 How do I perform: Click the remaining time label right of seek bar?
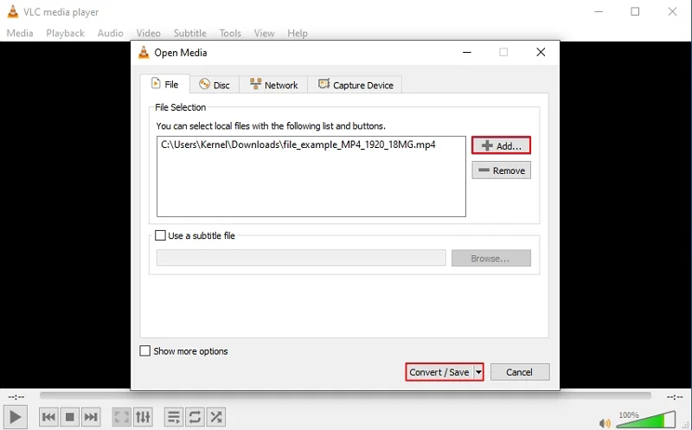click(675, 397)
